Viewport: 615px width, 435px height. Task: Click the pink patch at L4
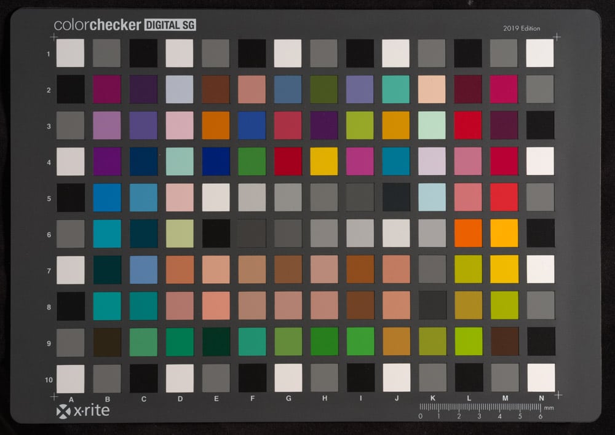click(x=468, y=162)
